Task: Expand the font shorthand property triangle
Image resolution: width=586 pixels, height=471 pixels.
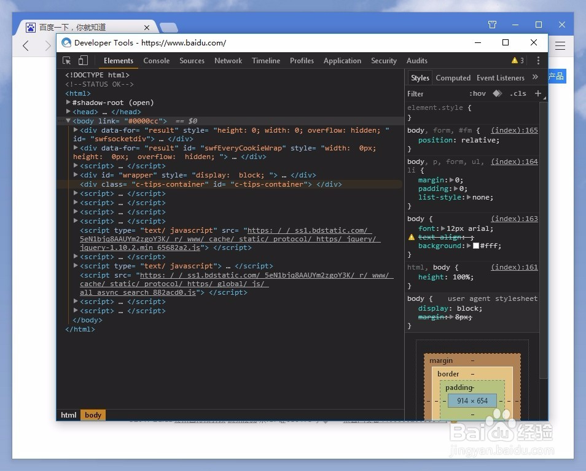Action: [x=443, y=228]
